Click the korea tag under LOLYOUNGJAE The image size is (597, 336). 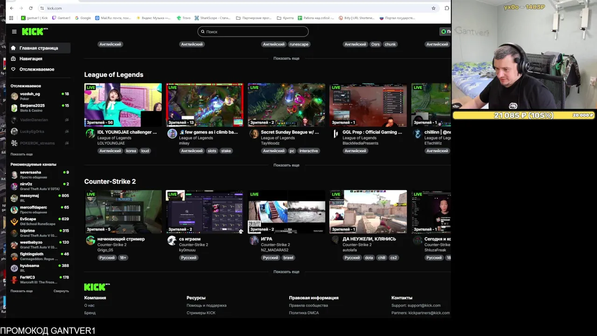(131, 151)
